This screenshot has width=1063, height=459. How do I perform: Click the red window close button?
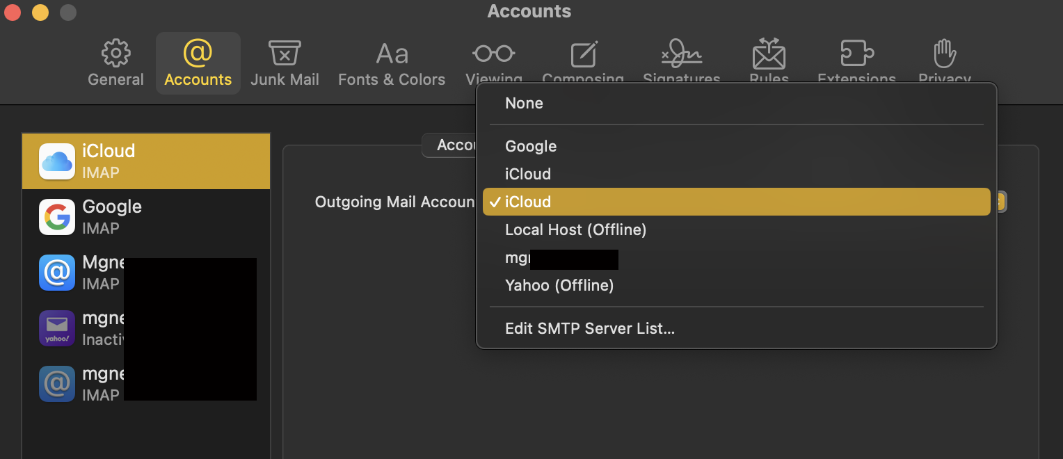click(x=12, y=12)
